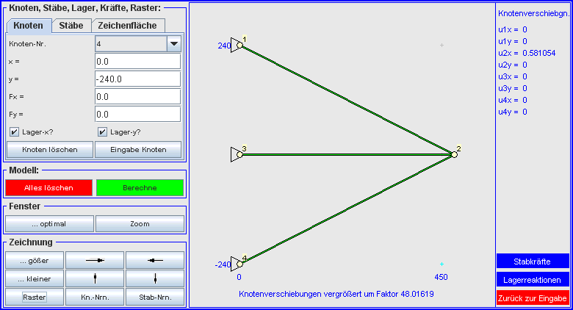Click red Zurück zur Eingabe button
This screenshot has height=310, width=573.
pos(533,298)
